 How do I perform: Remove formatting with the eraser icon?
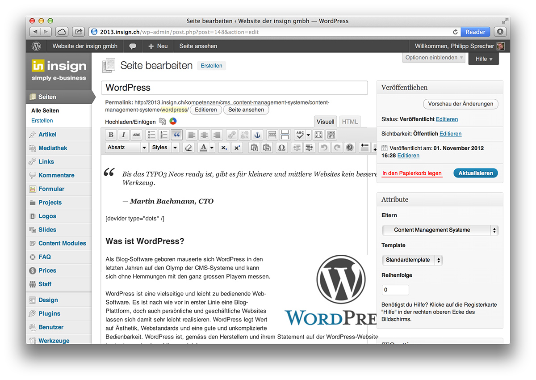click(x=188, y=148)
